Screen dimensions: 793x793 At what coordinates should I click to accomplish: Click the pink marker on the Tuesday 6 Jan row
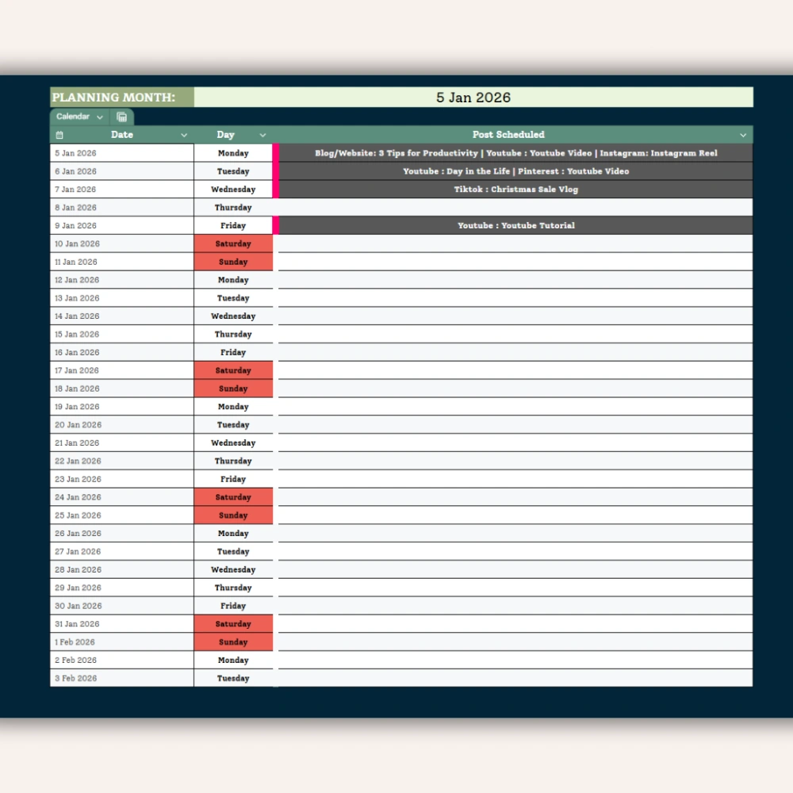pos(276,170)
